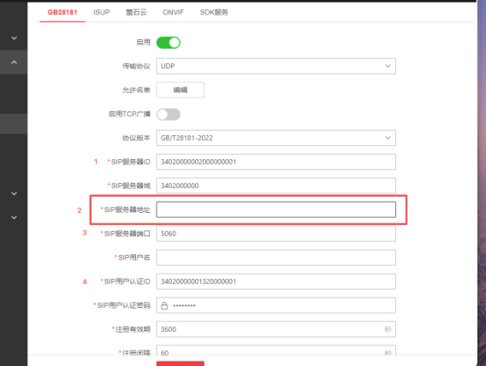The image size is (486, 366).
Task: Open the 萤石云 tab
Action: [136, 12]
